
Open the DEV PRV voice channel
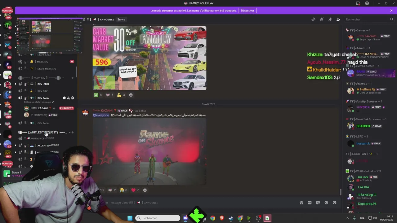tap(47, 91)
